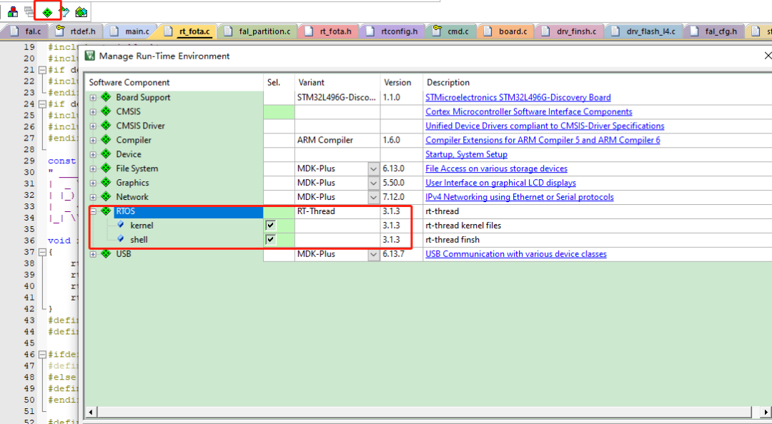
Task: Click the CMSIS Driver component diamond icon
Action: coord(106,126)
